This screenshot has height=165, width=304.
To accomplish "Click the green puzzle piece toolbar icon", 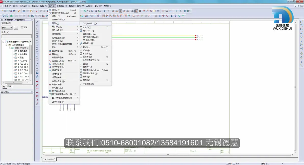I will [x=12, y=16].
